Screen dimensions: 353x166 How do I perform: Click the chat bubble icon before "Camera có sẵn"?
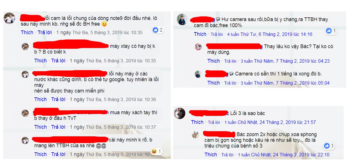(x=231, y=74)
